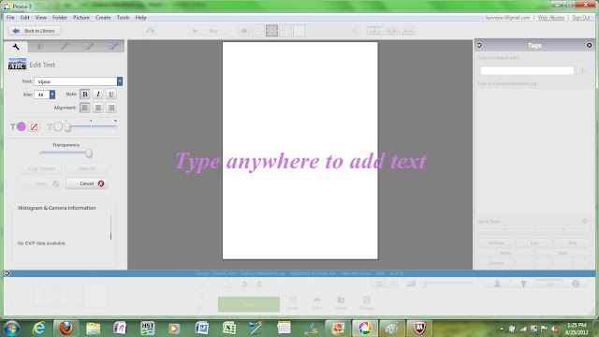The image size is (599, 337).
Task: Toggle Italic text style
Action: click(98, 94)
